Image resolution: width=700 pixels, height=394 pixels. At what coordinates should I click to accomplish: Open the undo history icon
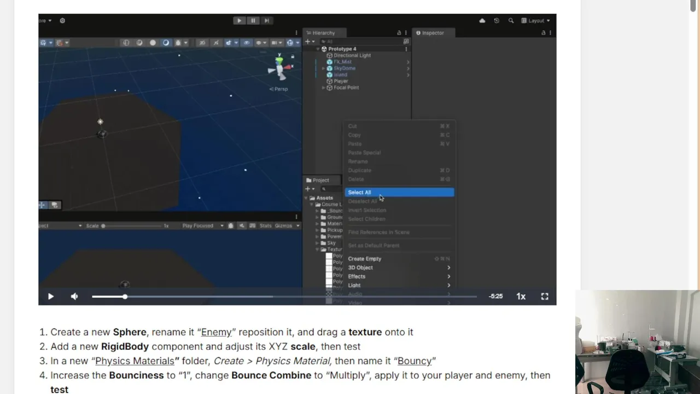click(x=497, y=21)
